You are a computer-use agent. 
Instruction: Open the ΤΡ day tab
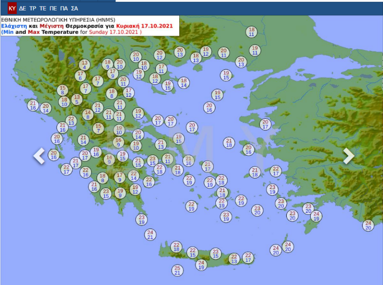33,8
